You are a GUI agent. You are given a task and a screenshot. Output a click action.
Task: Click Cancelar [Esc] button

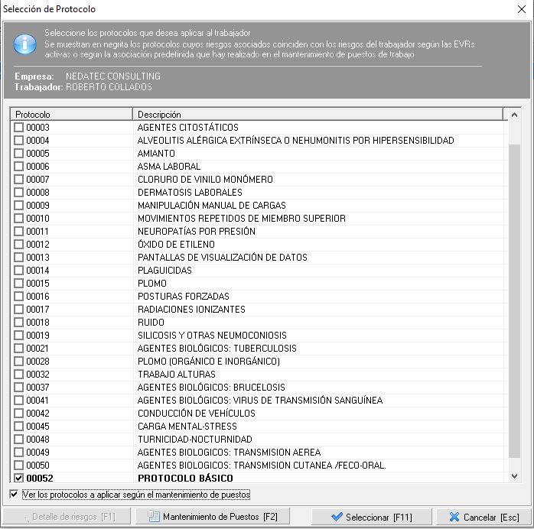484,517
